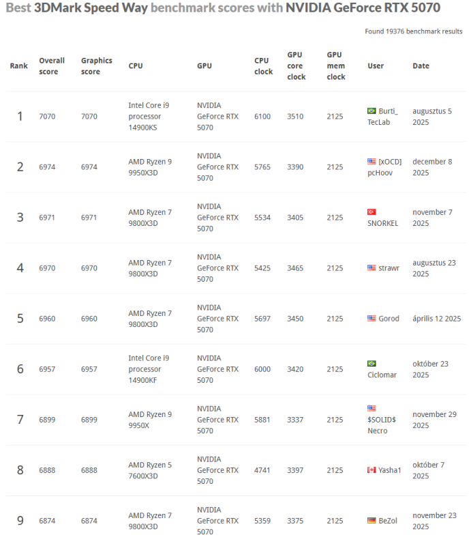The height and width of the screenshot is (546, 471).
Task: Select the GPU core clock column header
Action: tap(296, 66)
